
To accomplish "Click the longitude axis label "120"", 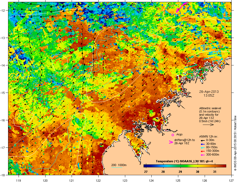I will pos(45,180).
